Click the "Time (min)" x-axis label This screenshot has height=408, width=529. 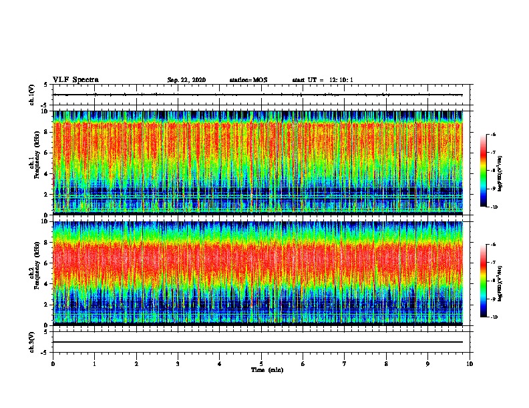(x=267, y=370)
